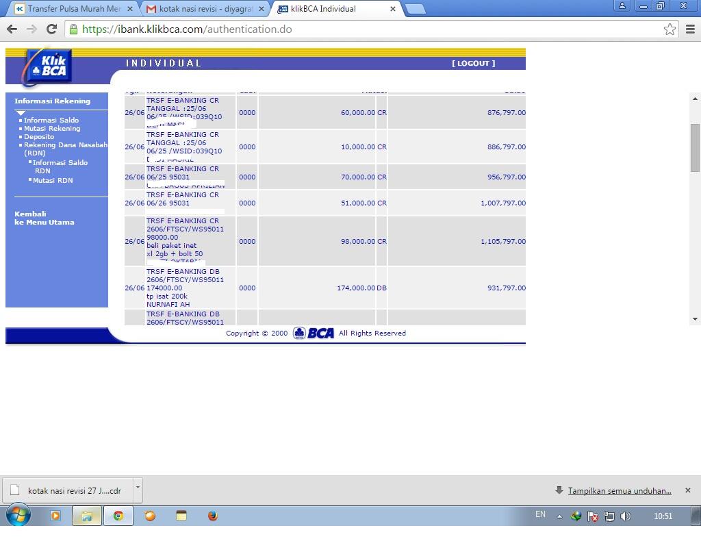Click the BCA logo in the footer
The height and width of the screenshot is (554, 701).
[314, 333]
